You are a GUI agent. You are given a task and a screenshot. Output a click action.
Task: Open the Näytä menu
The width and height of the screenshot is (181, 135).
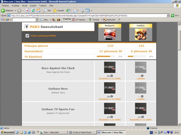[24, 5]
